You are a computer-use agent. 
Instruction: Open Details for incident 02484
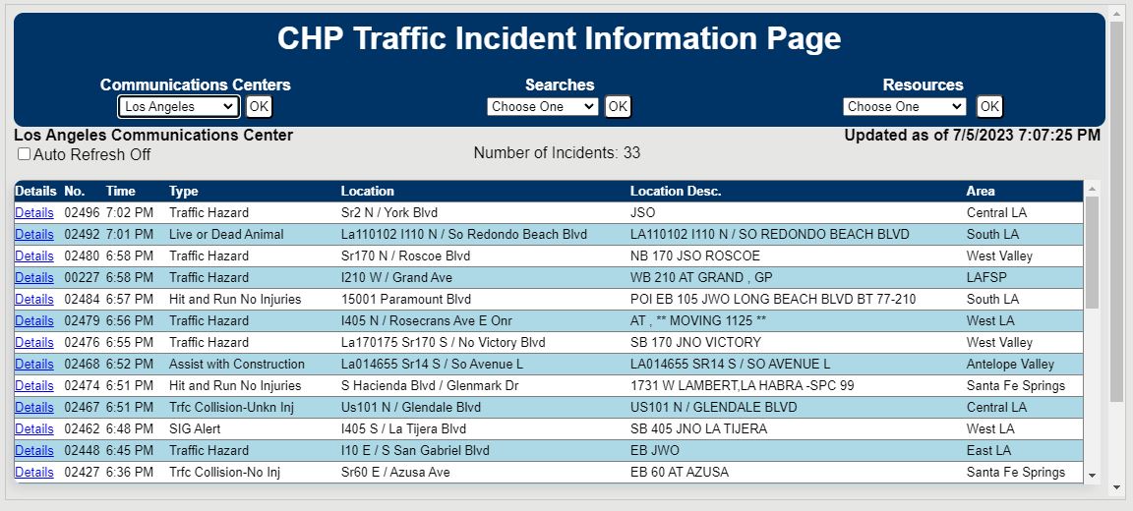tap(34, 300)
